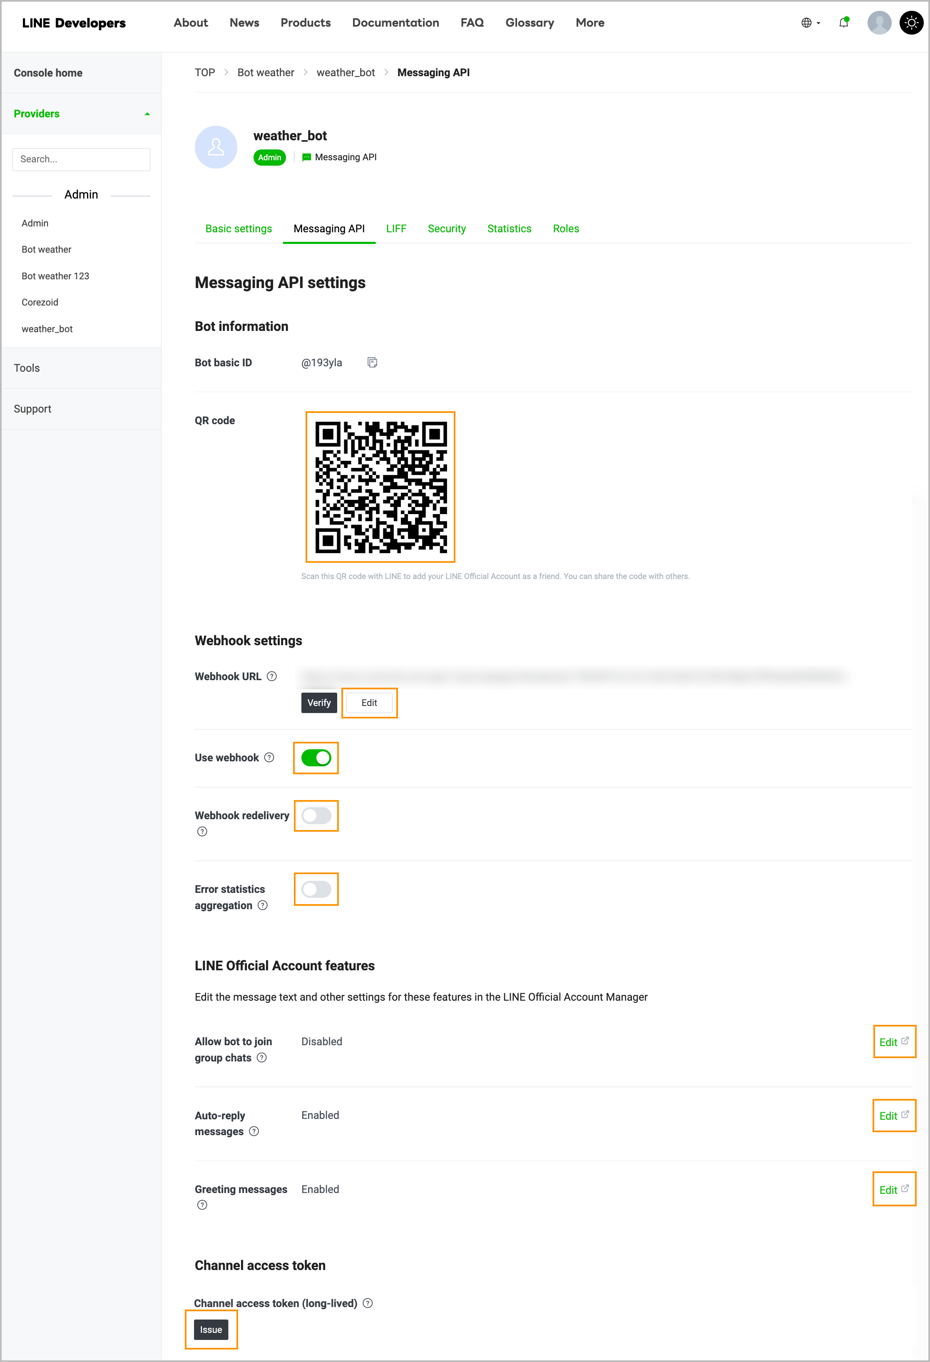Open Bot weather breadcrumb link

coord(266,73)
